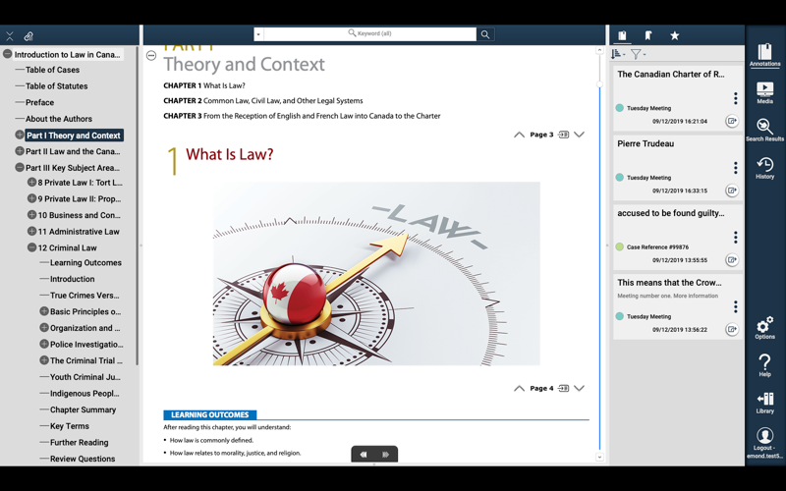Collapse Part III Key Subject Areas
The height and width of the screenshot is (491, 786).
(x=20, y=167)
